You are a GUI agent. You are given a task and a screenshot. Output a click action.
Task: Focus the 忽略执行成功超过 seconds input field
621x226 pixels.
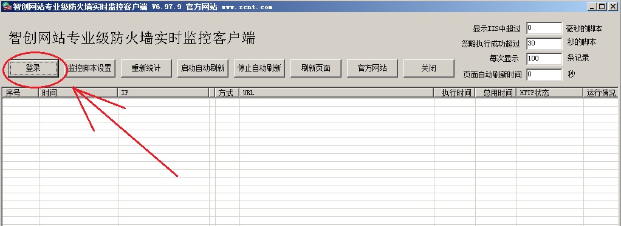click(x=544, y=44)
